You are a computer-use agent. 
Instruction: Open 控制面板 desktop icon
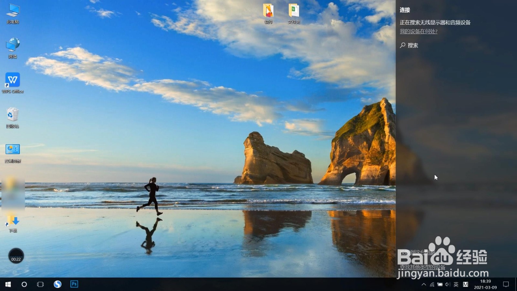(13, 153)
